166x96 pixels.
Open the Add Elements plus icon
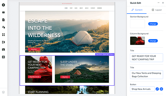click(x=3, y=5)
